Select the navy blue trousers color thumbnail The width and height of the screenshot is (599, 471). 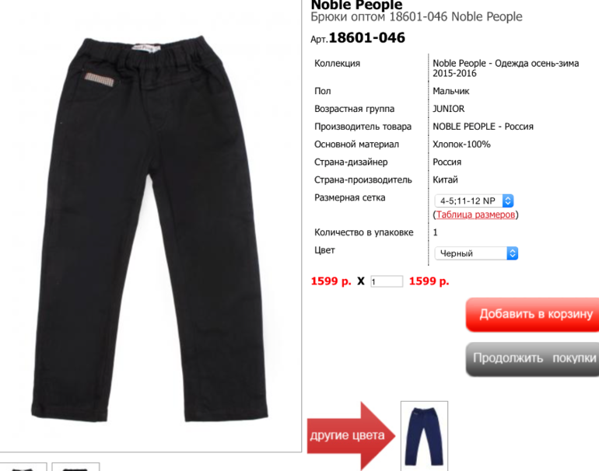pos(424,436)
